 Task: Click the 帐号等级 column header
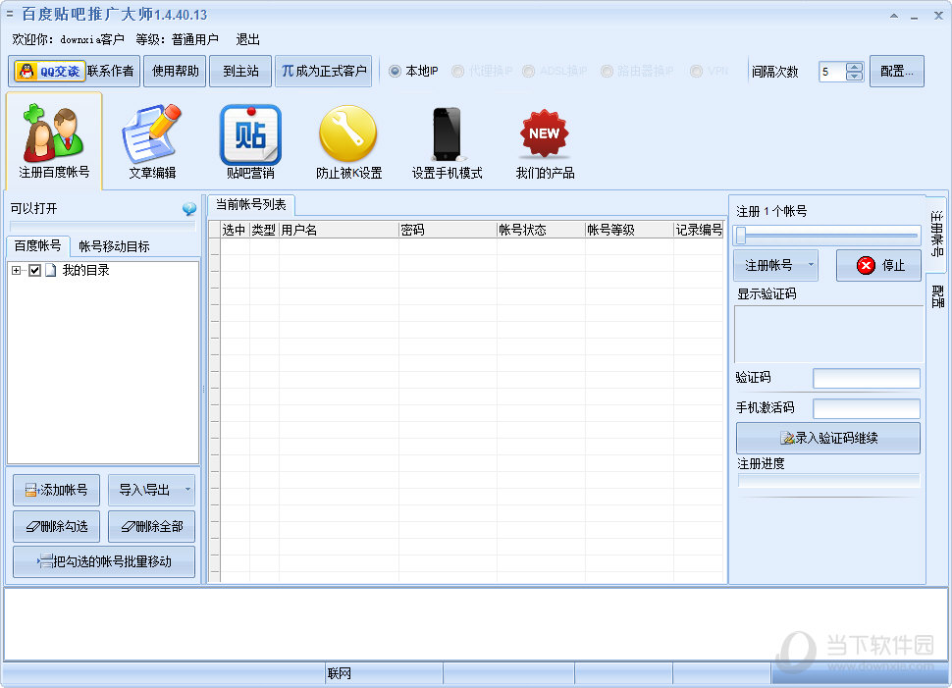click(x=630, y=230)
